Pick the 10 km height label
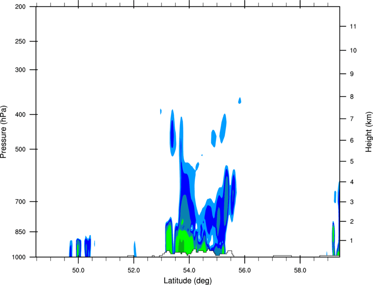Image resolution: width=373 pixels, height=285 pixels. click(353, 50)
